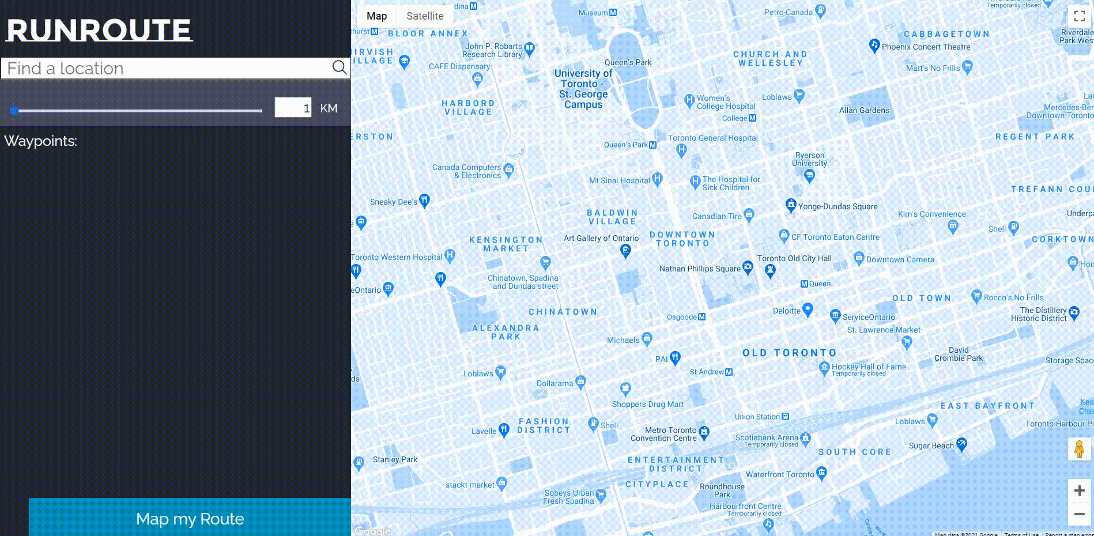Click Mt Sinai Hospital marker
The height and width of the screenshot is (536, 1094).
pyautogui.click(x=657, y=179)
